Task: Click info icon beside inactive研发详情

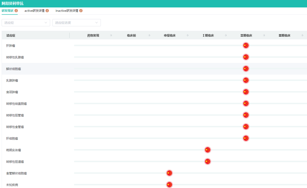Action: pos(81,11)
